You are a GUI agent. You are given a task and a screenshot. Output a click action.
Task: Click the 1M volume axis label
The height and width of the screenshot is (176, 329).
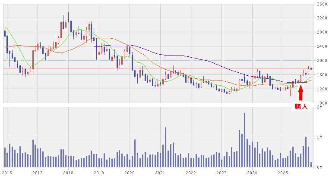pyautogui.click(x=321, y=137)
